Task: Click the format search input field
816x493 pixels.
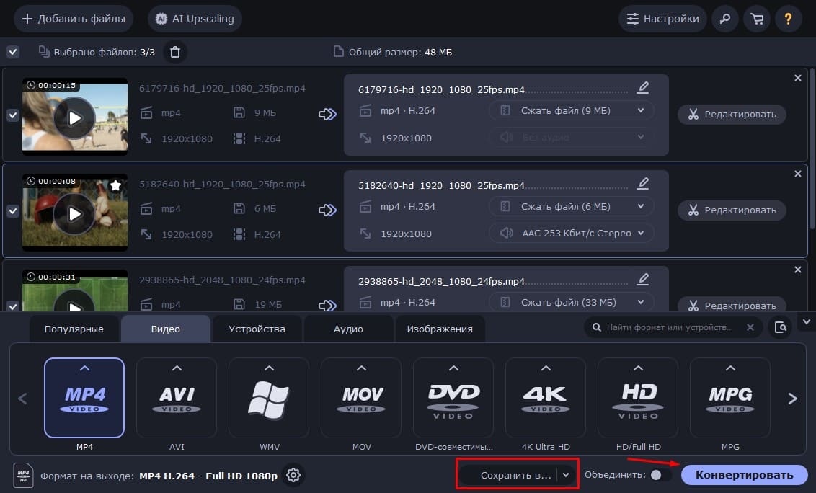Action: click(669, 327)
